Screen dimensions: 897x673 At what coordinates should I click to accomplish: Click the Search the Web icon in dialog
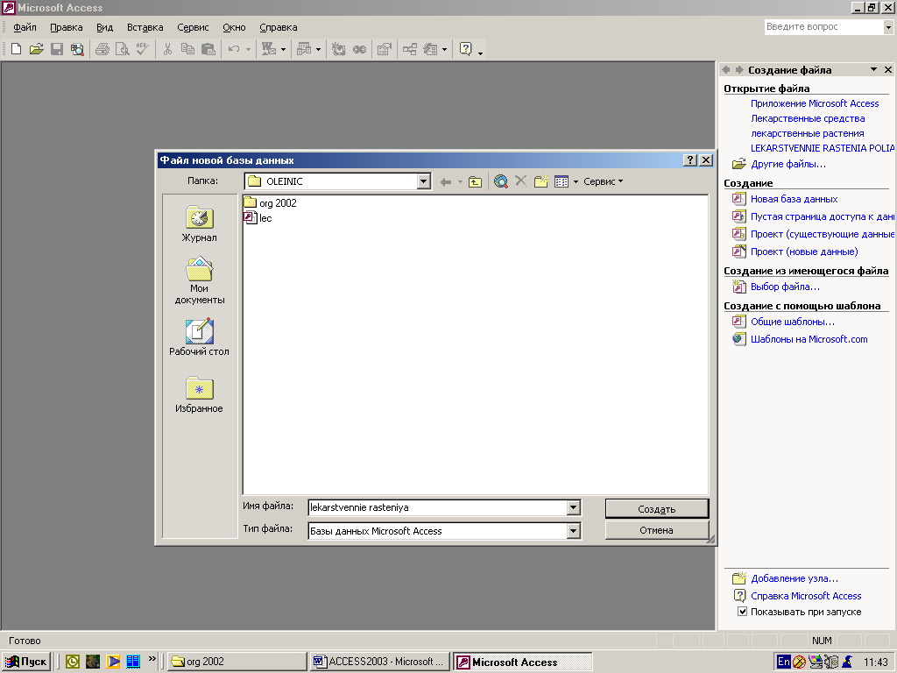pos(500,181)
